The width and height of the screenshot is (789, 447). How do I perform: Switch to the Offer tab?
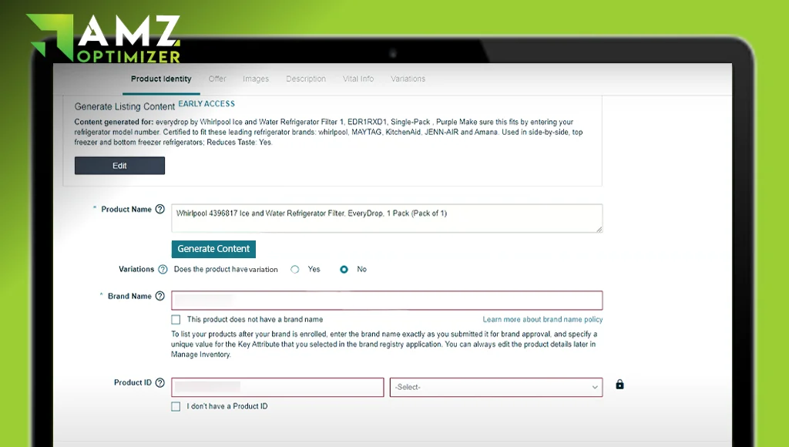point(217,79)
